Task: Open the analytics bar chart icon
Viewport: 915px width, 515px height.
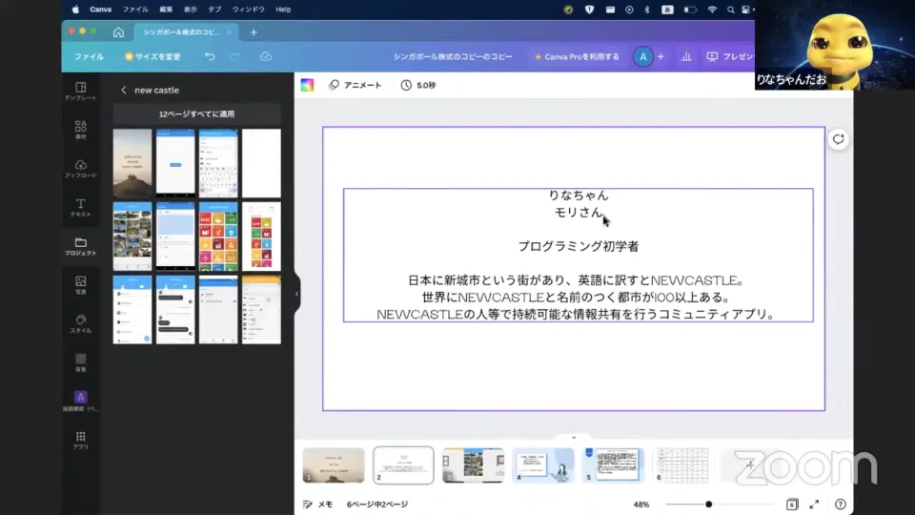Action: (686, 56)
